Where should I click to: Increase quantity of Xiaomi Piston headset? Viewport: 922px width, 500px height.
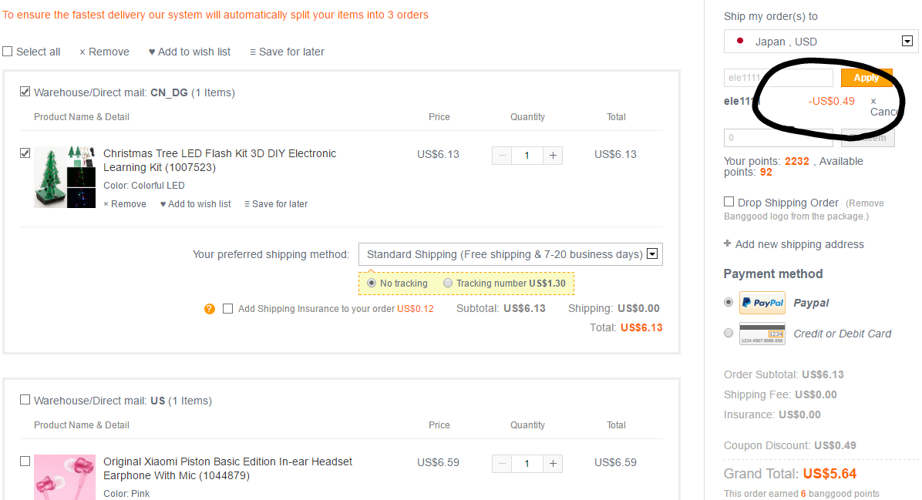pyautogui.click(x=553, y=464)
